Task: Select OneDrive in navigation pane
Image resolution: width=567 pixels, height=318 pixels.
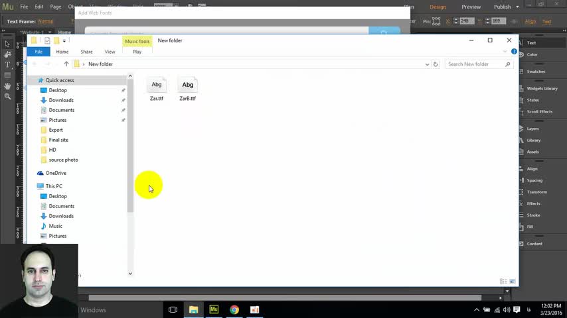Action: pos(56,173)
